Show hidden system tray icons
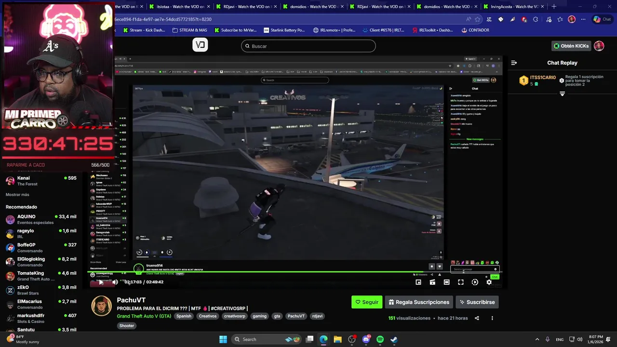617x347 pixels. 537,339
